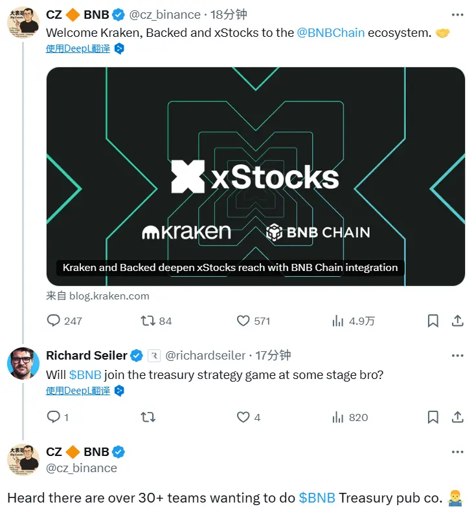
Task: Open more options on Richard Seiler's tweet
Action: [x=457, y=355]
